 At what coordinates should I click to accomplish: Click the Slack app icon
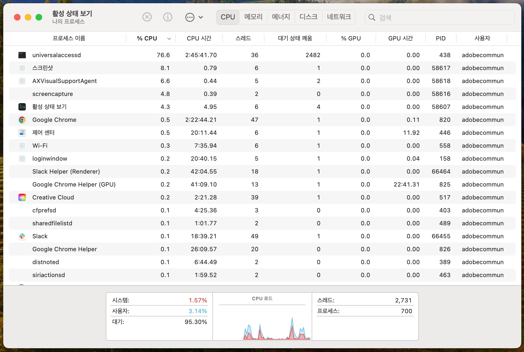(x=22, y=236)
